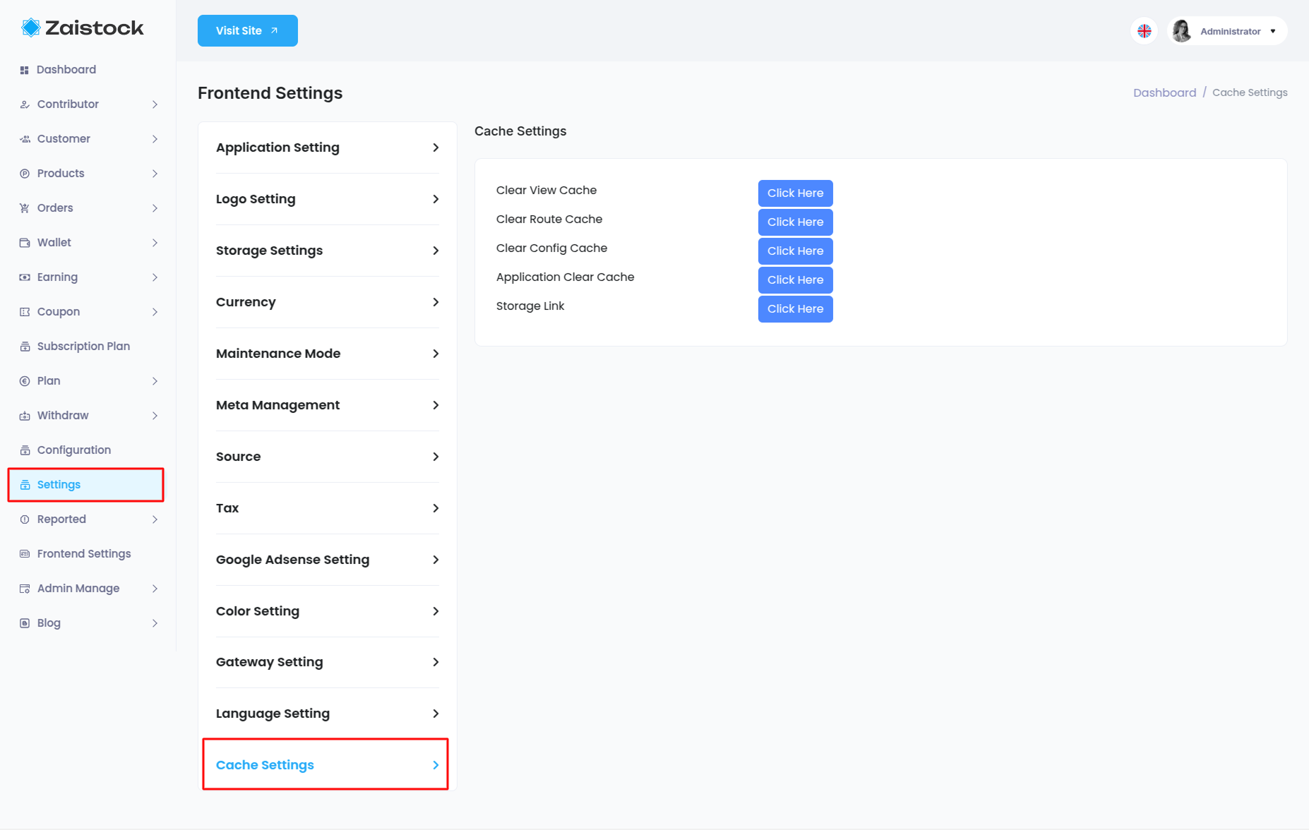Select the Maintenance Mode settings item
This screenshot has width=1309, height=830.
coord(327,354)
